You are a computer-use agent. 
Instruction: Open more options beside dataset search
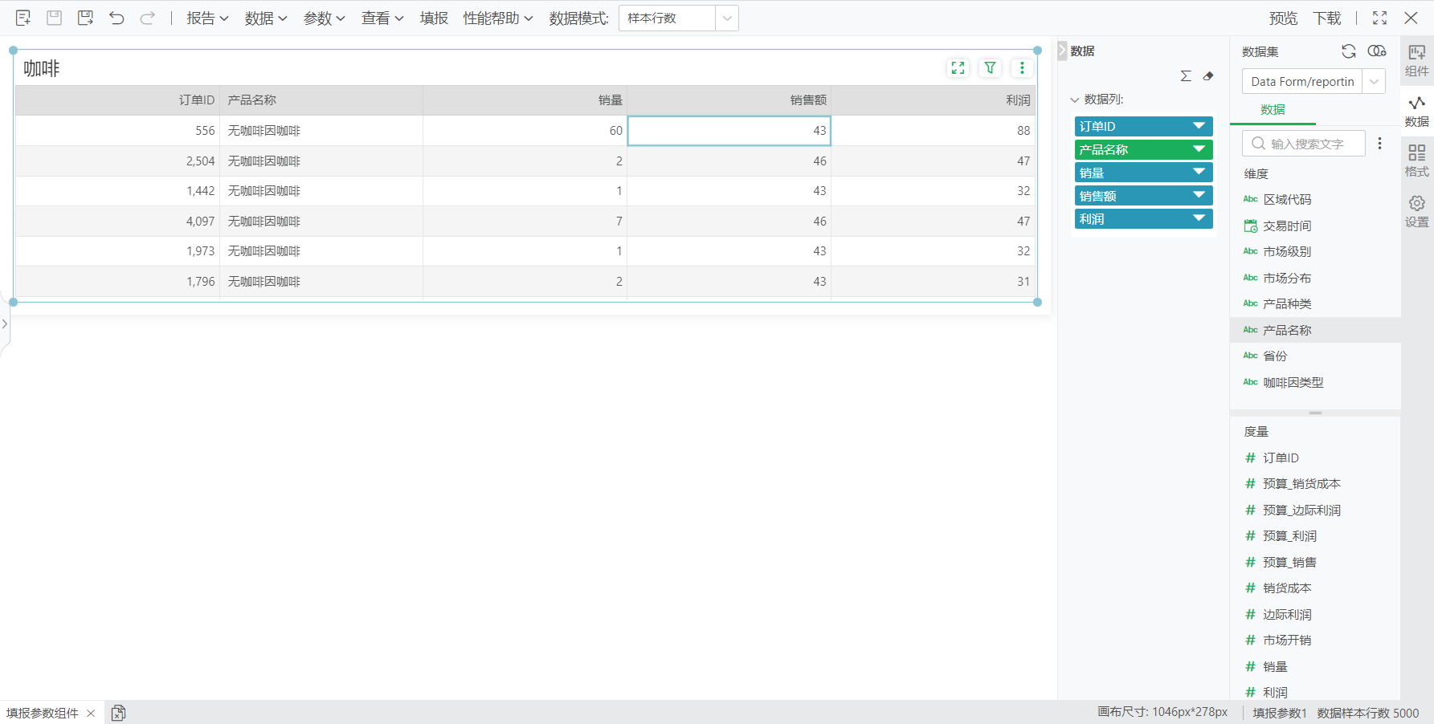(x=1379, y=143)
